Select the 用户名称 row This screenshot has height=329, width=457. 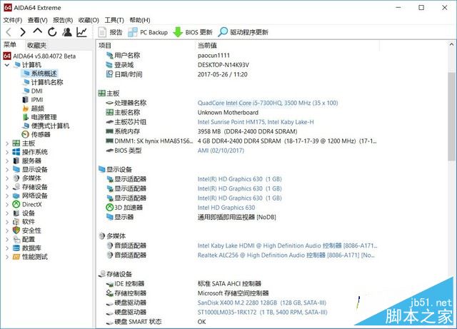(237, 55)
